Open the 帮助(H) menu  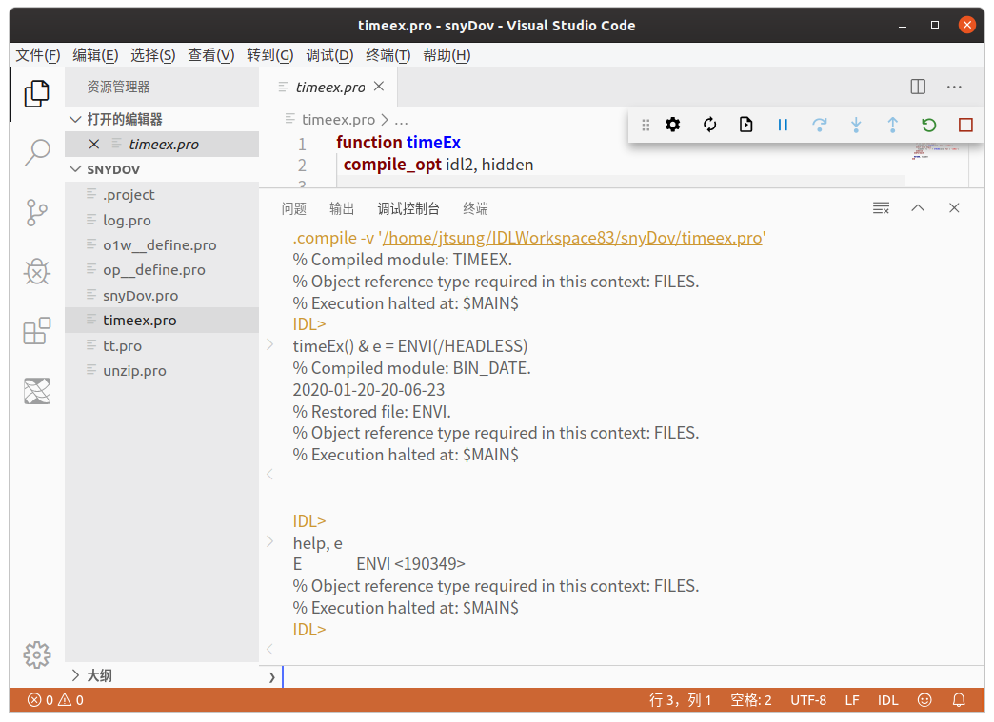tap(447, 56)
